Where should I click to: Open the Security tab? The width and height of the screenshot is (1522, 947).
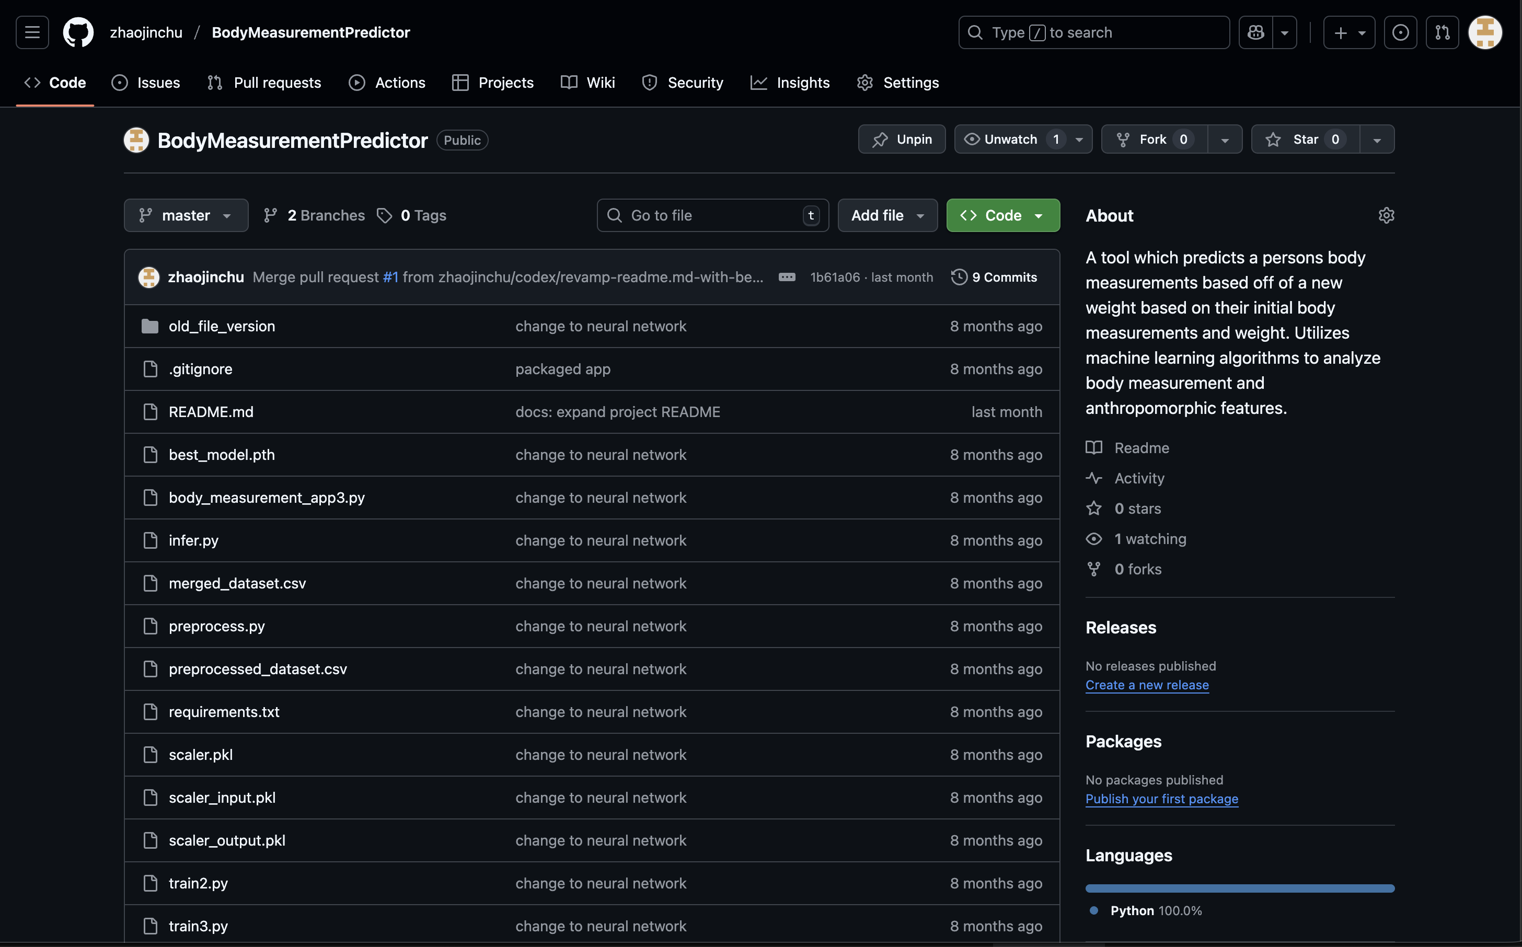point(683,83)
